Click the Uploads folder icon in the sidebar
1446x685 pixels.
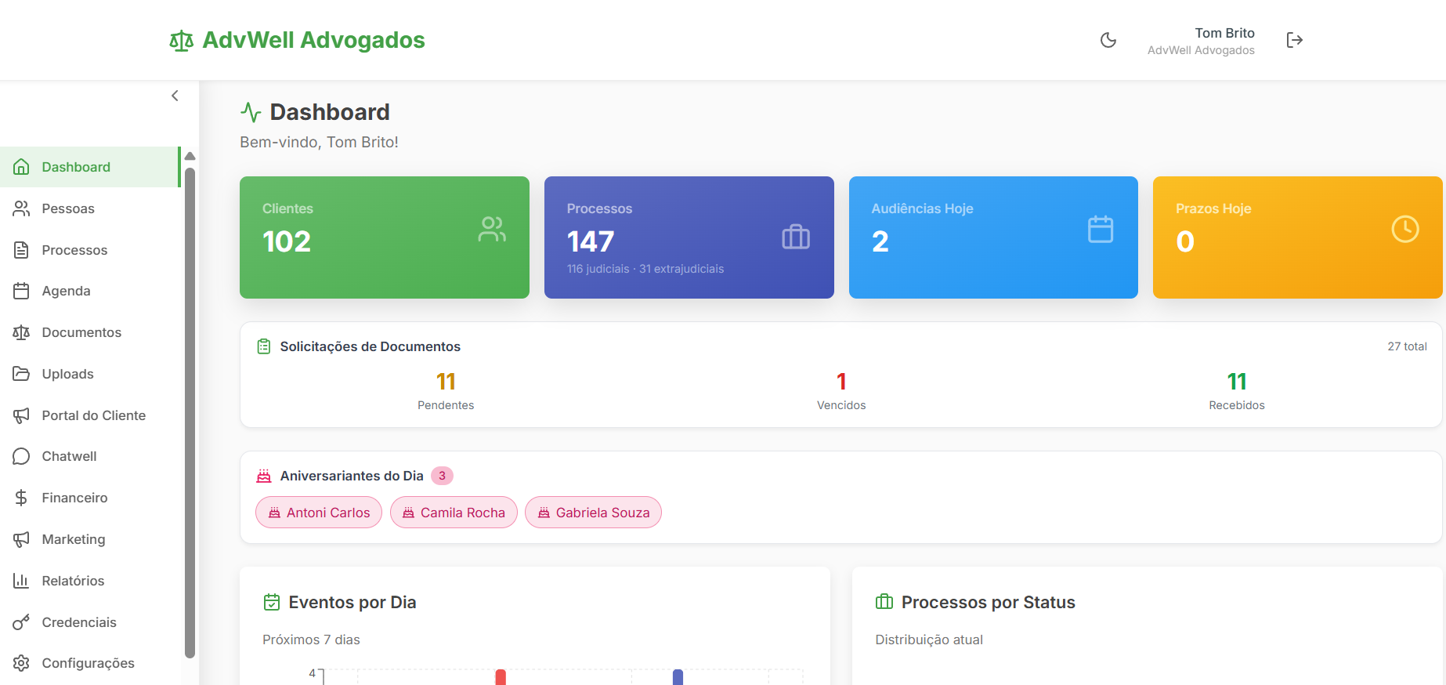click(21, 374)
